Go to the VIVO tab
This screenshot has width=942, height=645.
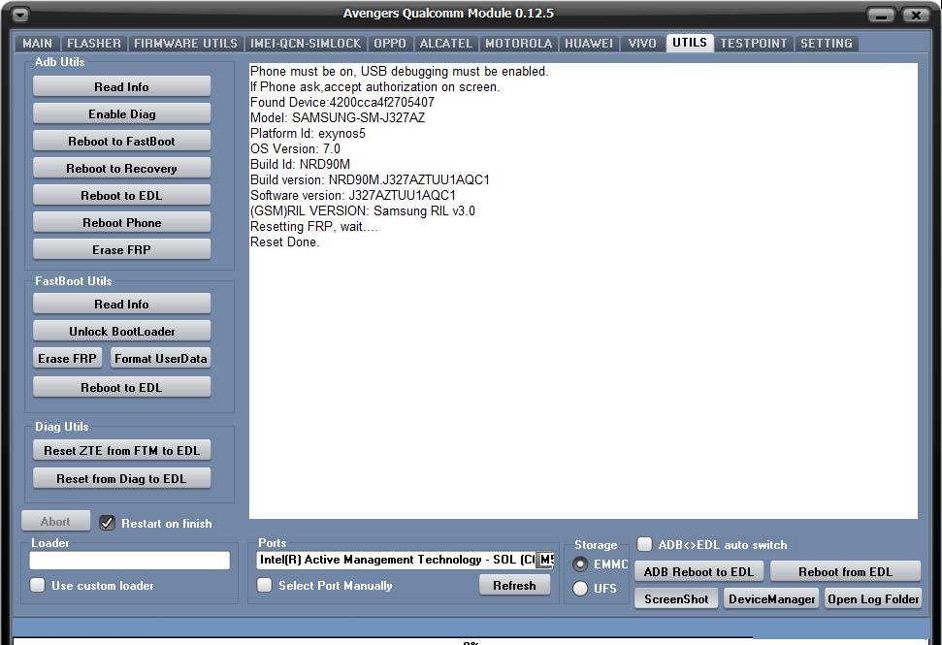pos(642,44)
